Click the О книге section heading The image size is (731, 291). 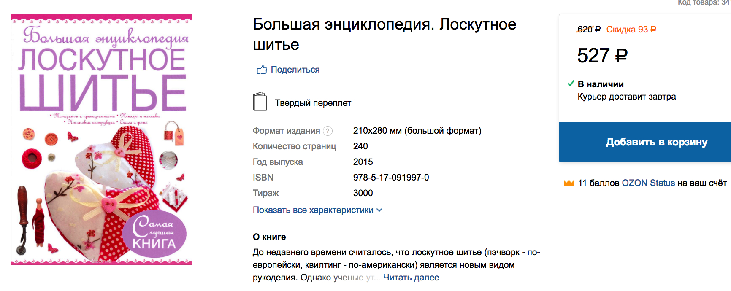pyautogui.click(x=269, y=237)
